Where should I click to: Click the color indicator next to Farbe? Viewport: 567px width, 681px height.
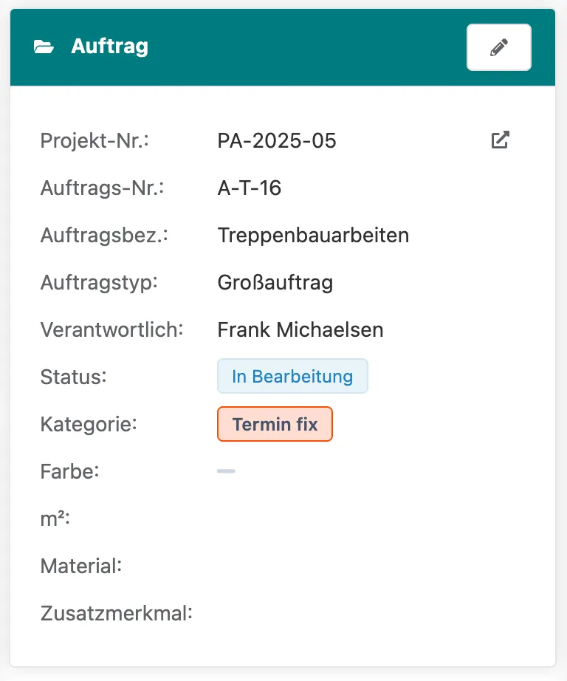tap(226, 470)
